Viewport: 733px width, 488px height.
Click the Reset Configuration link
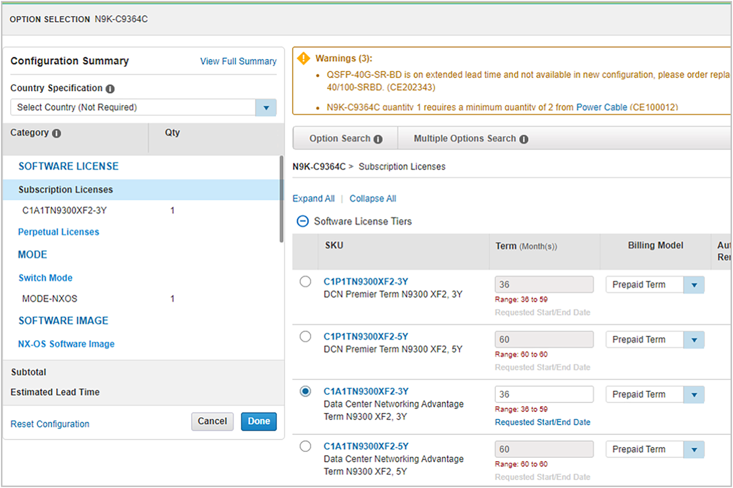click(x=50, y=424)
